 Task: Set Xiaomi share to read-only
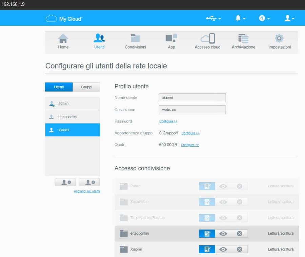[x=223, y=250]
